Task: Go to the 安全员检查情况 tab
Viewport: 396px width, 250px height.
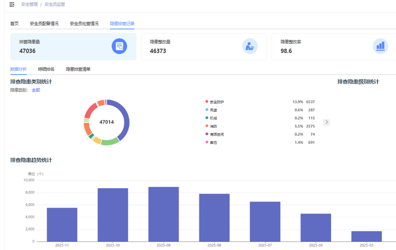Action: [84, 24]
